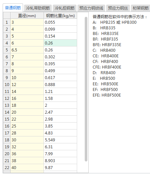Click the diameter cell 3 in row 1

[x=27, y=22]
